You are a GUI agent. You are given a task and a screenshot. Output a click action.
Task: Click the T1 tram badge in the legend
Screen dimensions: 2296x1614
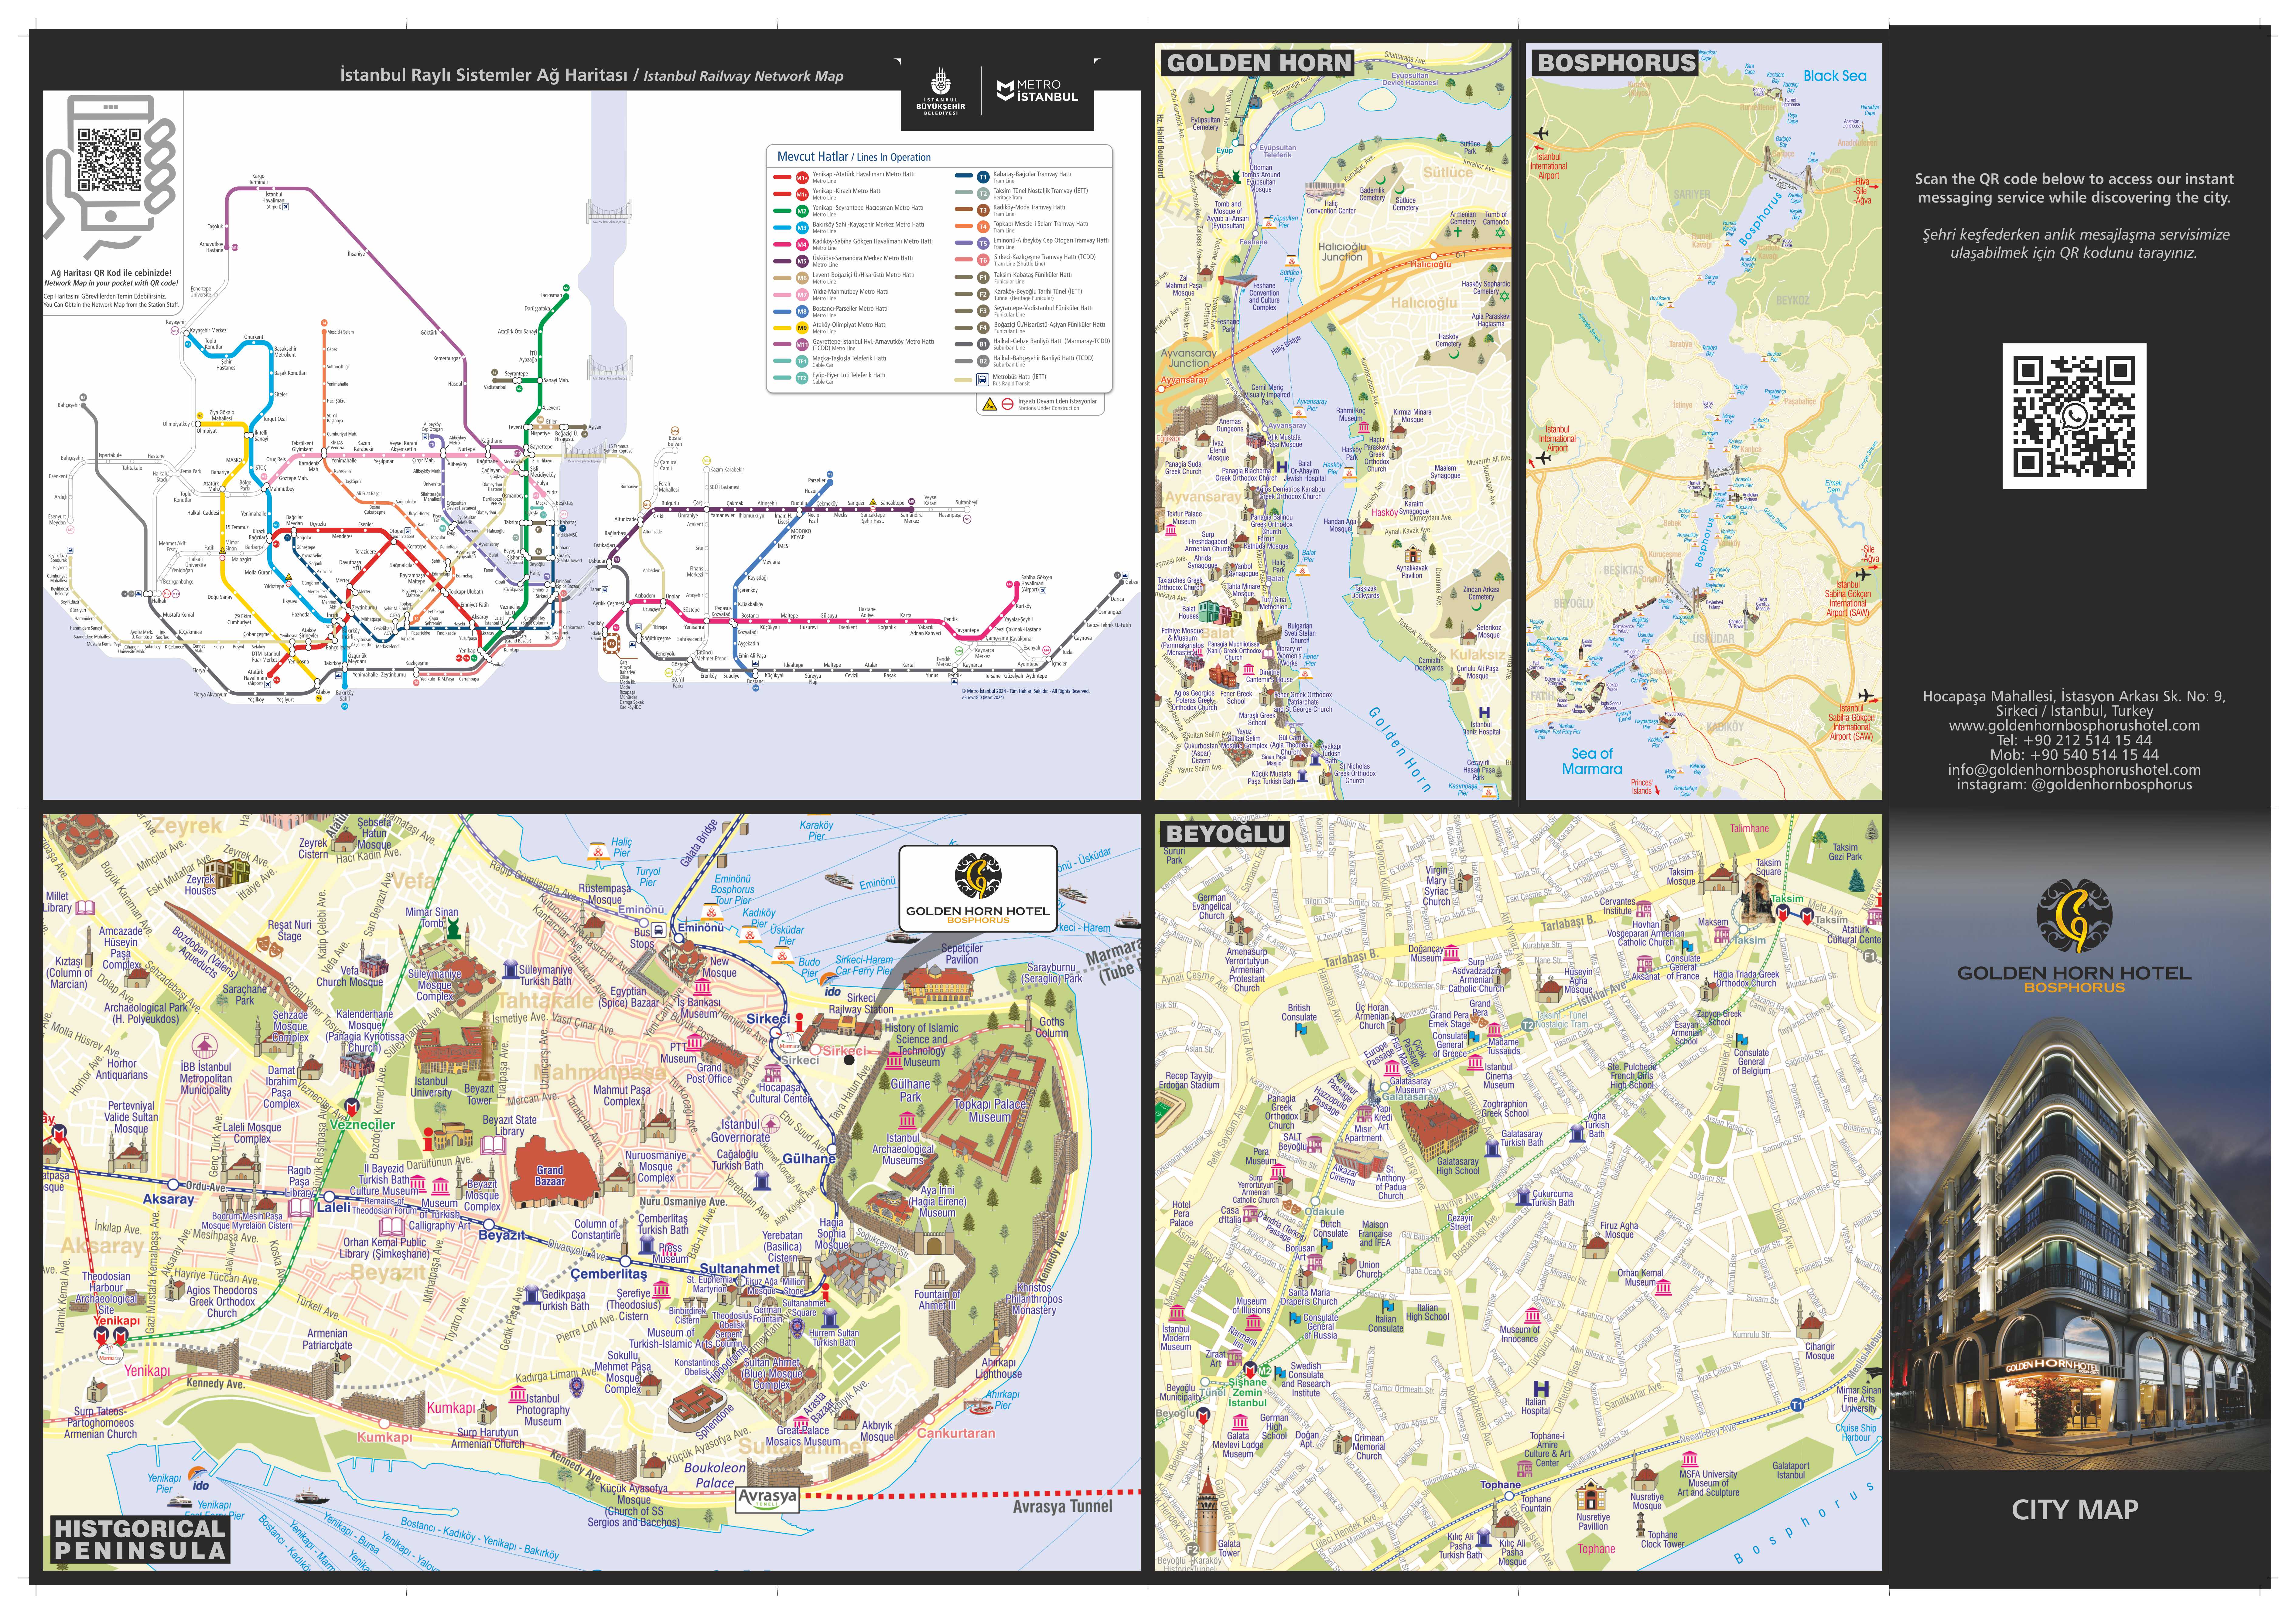983,177
